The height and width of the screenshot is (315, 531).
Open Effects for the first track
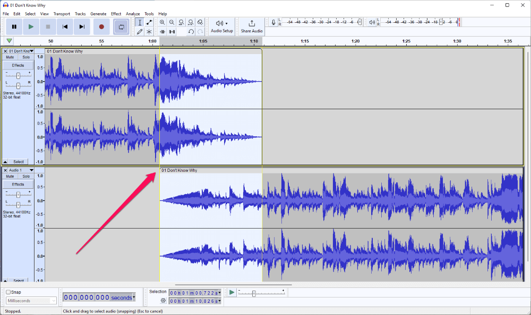[x=18, y=65]
